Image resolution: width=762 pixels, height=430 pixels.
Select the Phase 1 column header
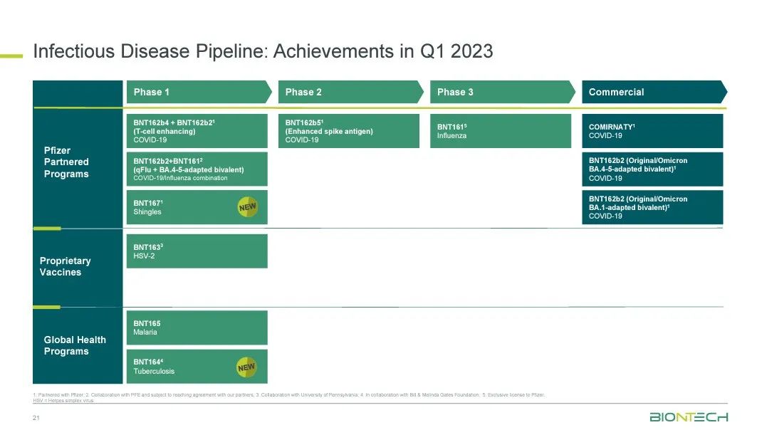click(x=199, y=92)
